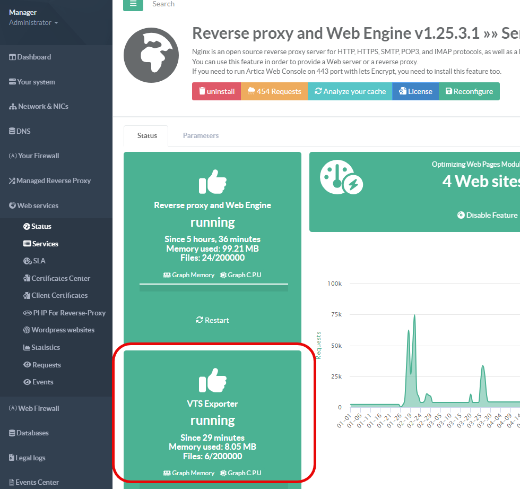The image size is (520, 489).
Task: Open Graph Memory for Reverse proxy engine
Action: (189, 275)
